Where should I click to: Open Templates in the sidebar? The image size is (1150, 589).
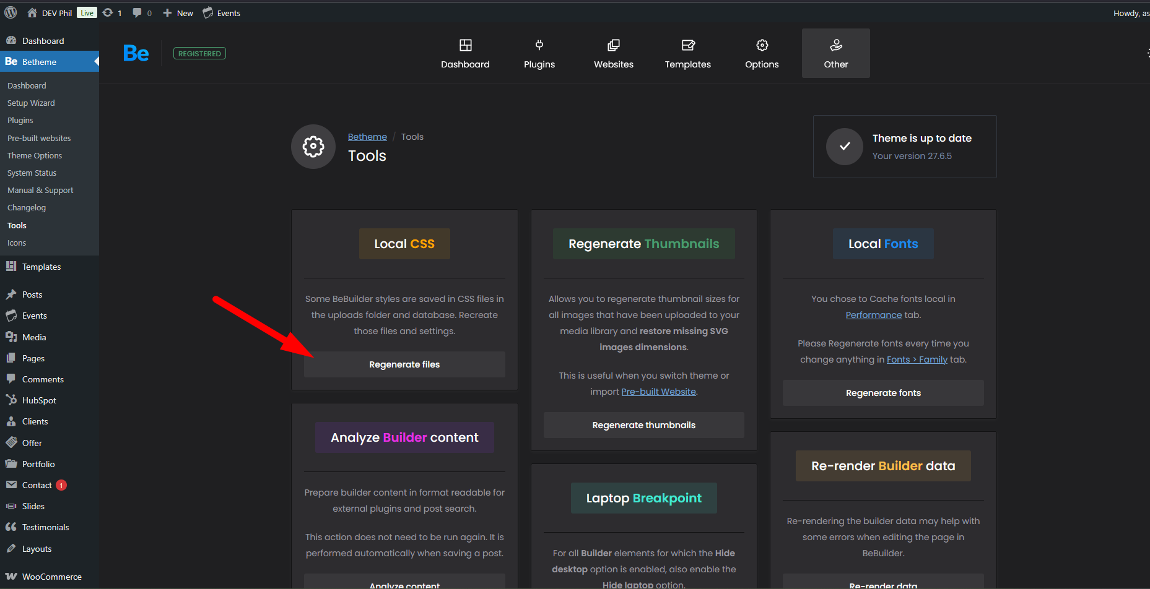[50, 267]
